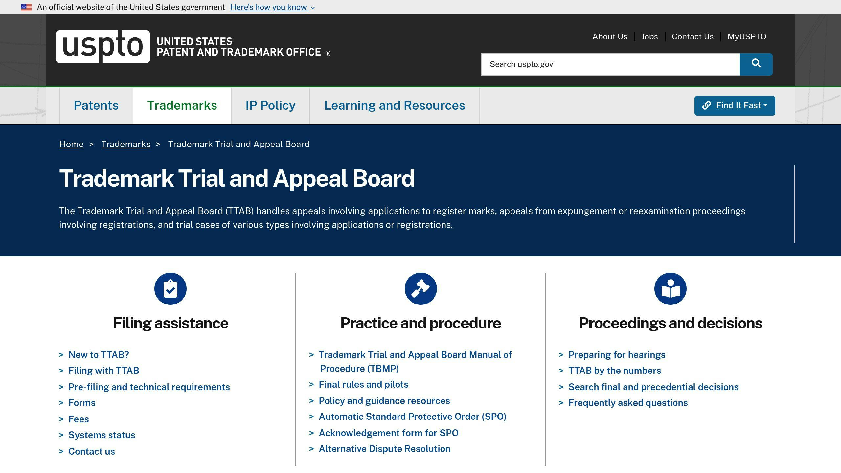
Task: Click the Filing assistance clipboard icon
Action: [x=170, y=289]
